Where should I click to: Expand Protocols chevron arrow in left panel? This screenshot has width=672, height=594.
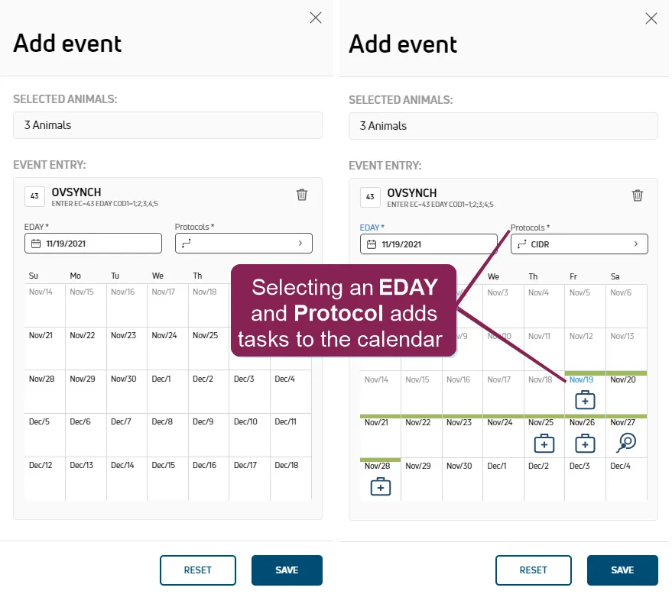tap(300, 243)
